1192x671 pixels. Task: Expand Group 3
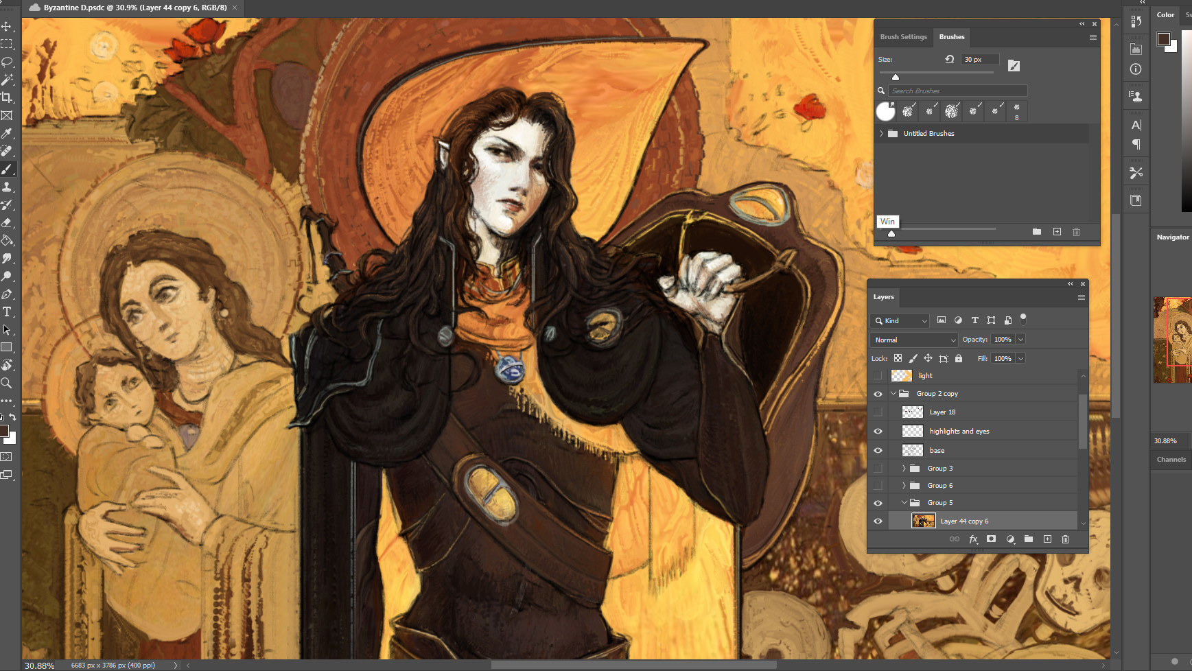click(904, 468)
